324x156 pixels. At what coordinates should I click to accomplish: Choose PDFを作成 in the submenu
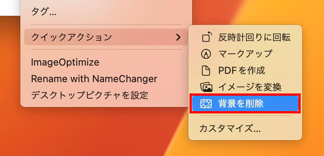tap(245, 71)
